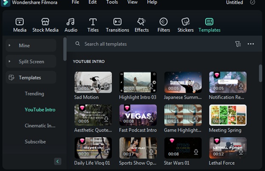This screenshot has width=265, height=171.
Task: Open the Stickers panel icon
Action: [185, 22]
